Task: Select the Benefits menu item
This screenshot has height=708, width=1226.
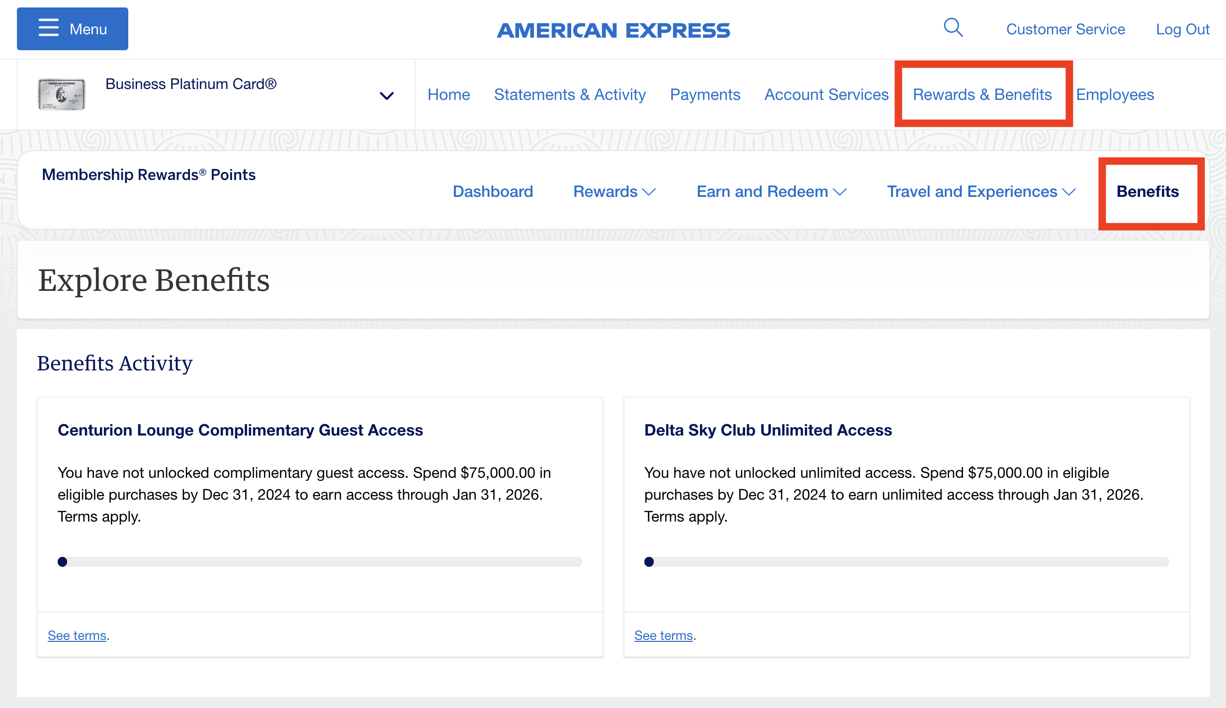Action: (x=1147, y=191)
